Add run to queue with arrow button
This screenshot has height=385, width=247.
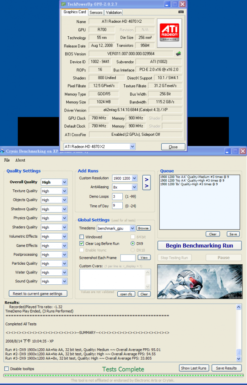click(x=147, y=182)
